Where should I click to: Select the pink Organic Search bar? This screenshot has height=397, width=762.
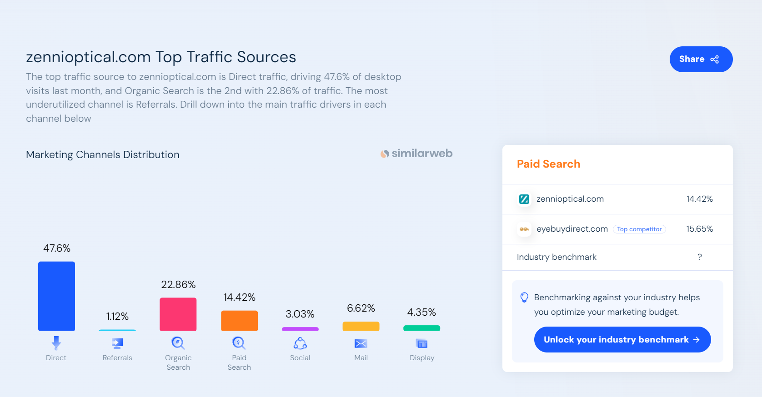click(178, 314)
